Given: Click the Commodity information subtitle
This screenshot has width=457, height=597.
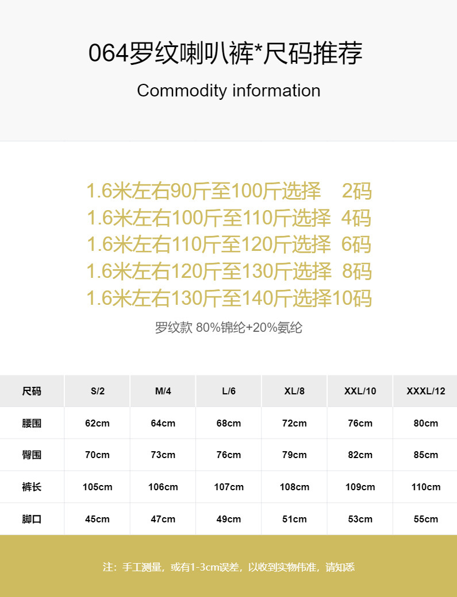Looking at the screenshot, I should point(228,91).
